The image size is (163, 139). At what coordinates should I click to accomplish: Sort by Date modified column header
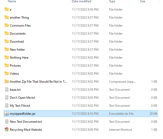82,2
